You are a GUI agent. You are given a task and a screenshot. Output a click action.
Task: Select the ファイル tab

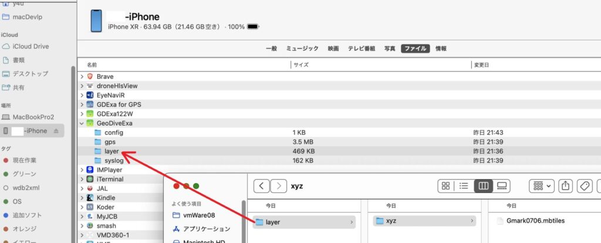coord(416,49)
